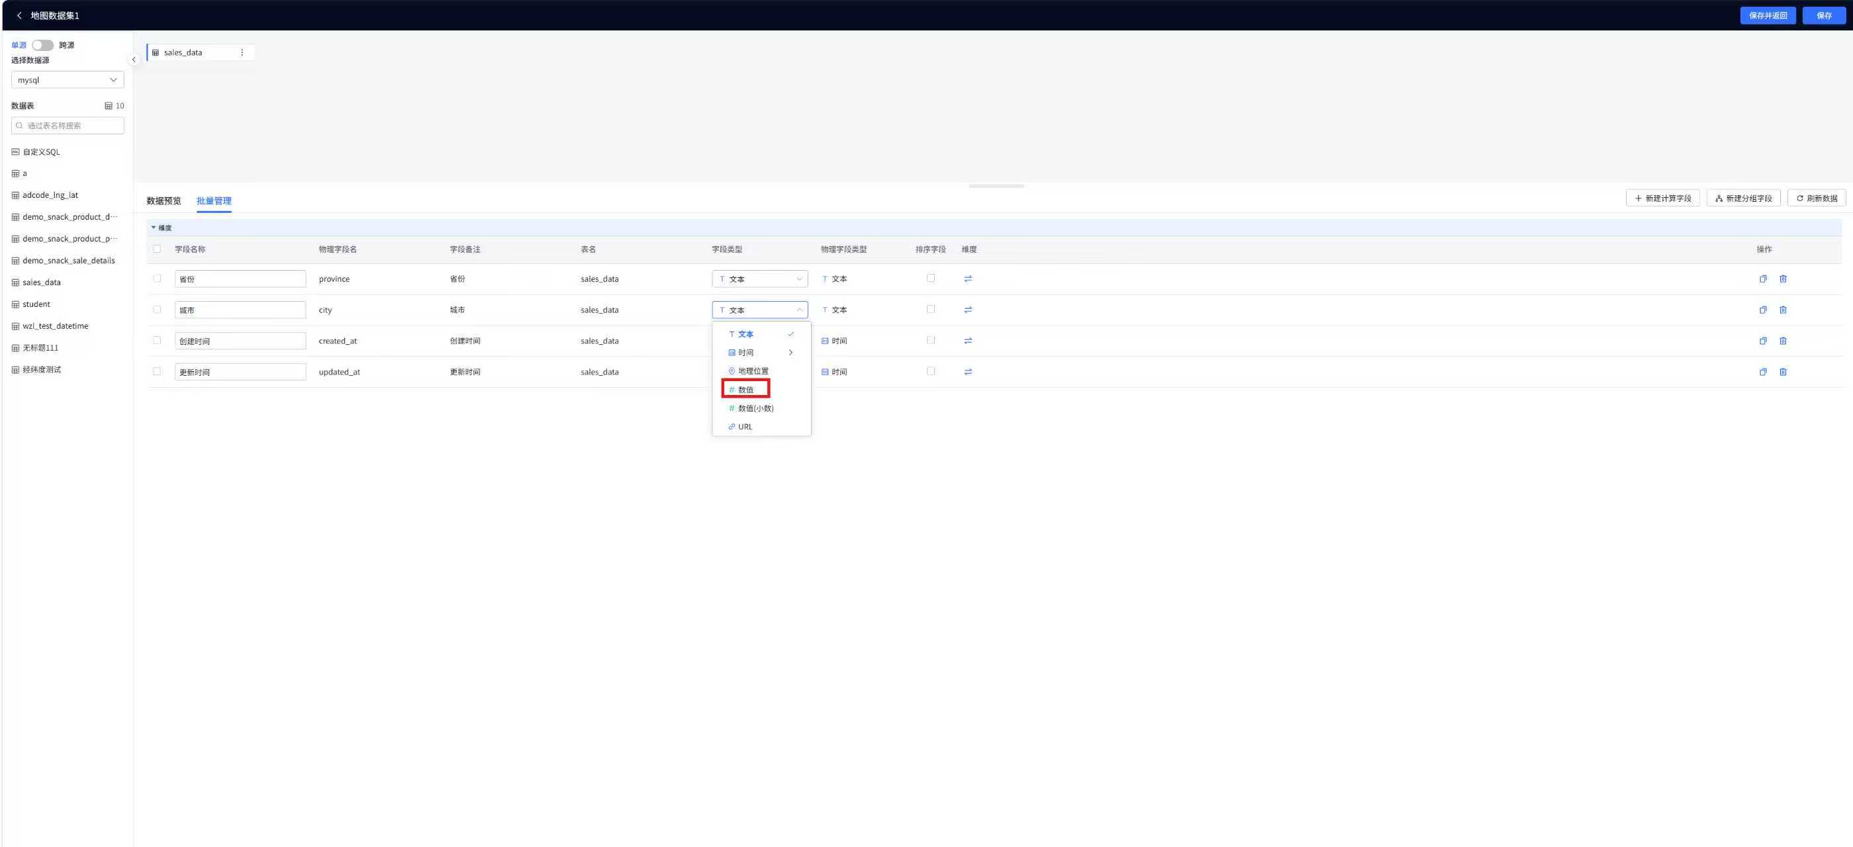
Task: Switch to the 数据预览 tab
Action: click(164, 201)
